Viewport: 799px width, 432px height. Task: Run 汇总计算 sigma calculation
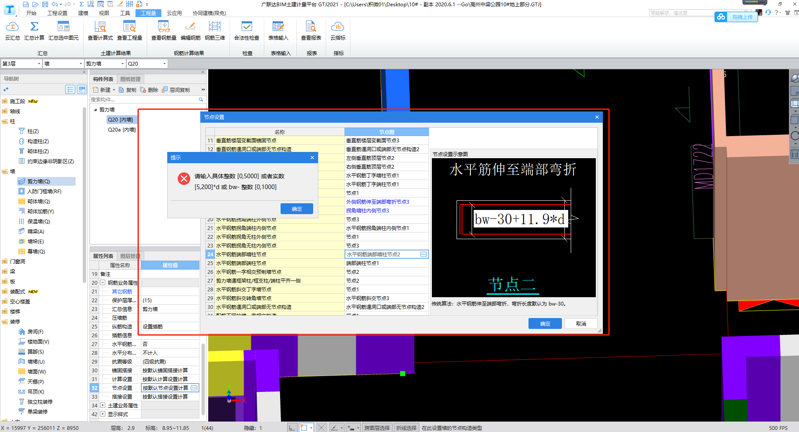click(x=34, y=31)
